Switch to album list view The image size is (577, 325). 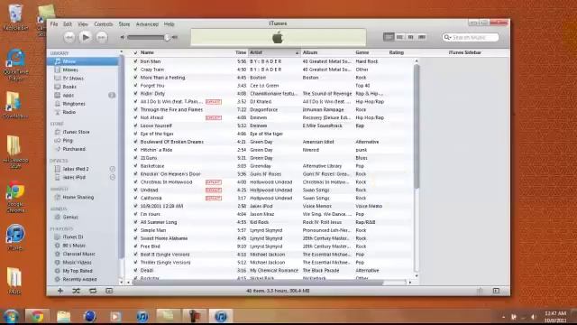coord(399,37)
